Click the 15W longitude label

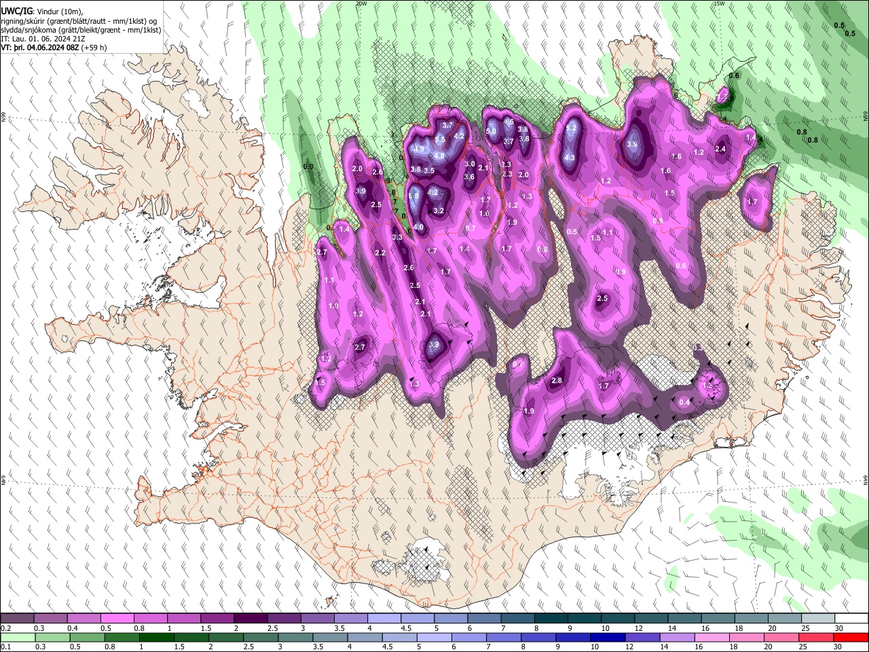pos(719,3)
